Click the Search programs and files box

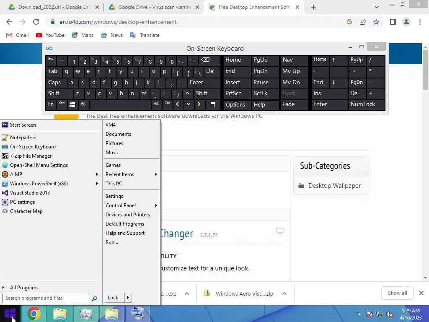click(46, 298)
